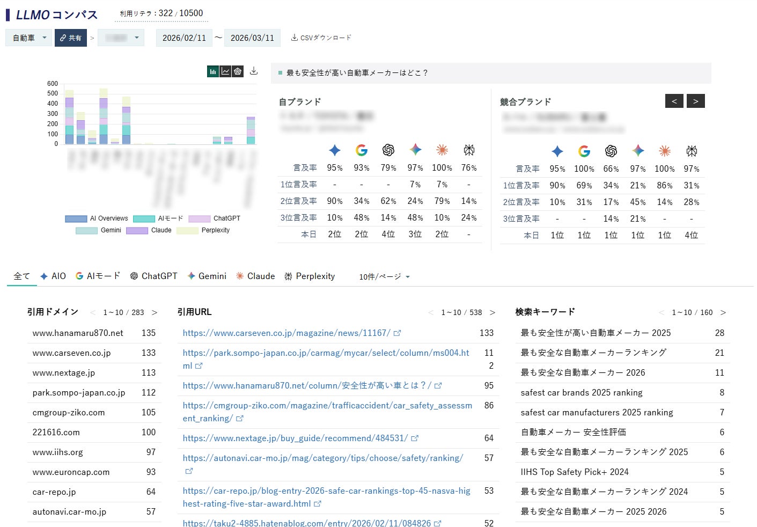Screen dimensions: 757x527
Task: Toggle ChatGPT series in chart legend
Action: [215, 218]
